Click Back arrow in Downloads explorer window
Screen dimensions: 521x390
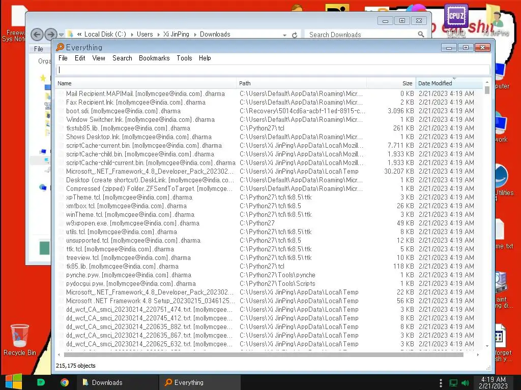click(x=37, y=34)
